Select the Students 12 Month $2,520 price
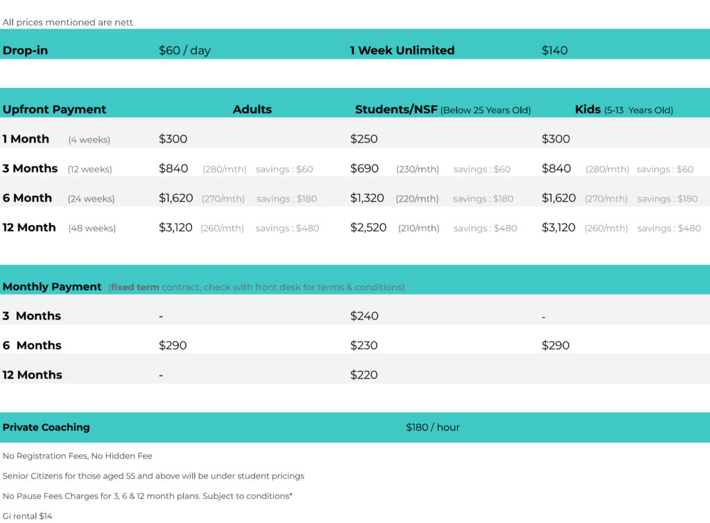 pyautogui.click(x=368, y=228)
